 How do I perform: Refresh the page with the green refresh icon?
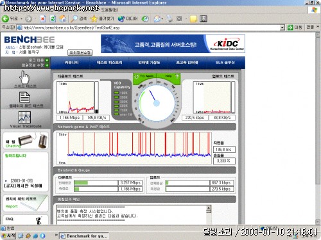(x=53, y=19)
